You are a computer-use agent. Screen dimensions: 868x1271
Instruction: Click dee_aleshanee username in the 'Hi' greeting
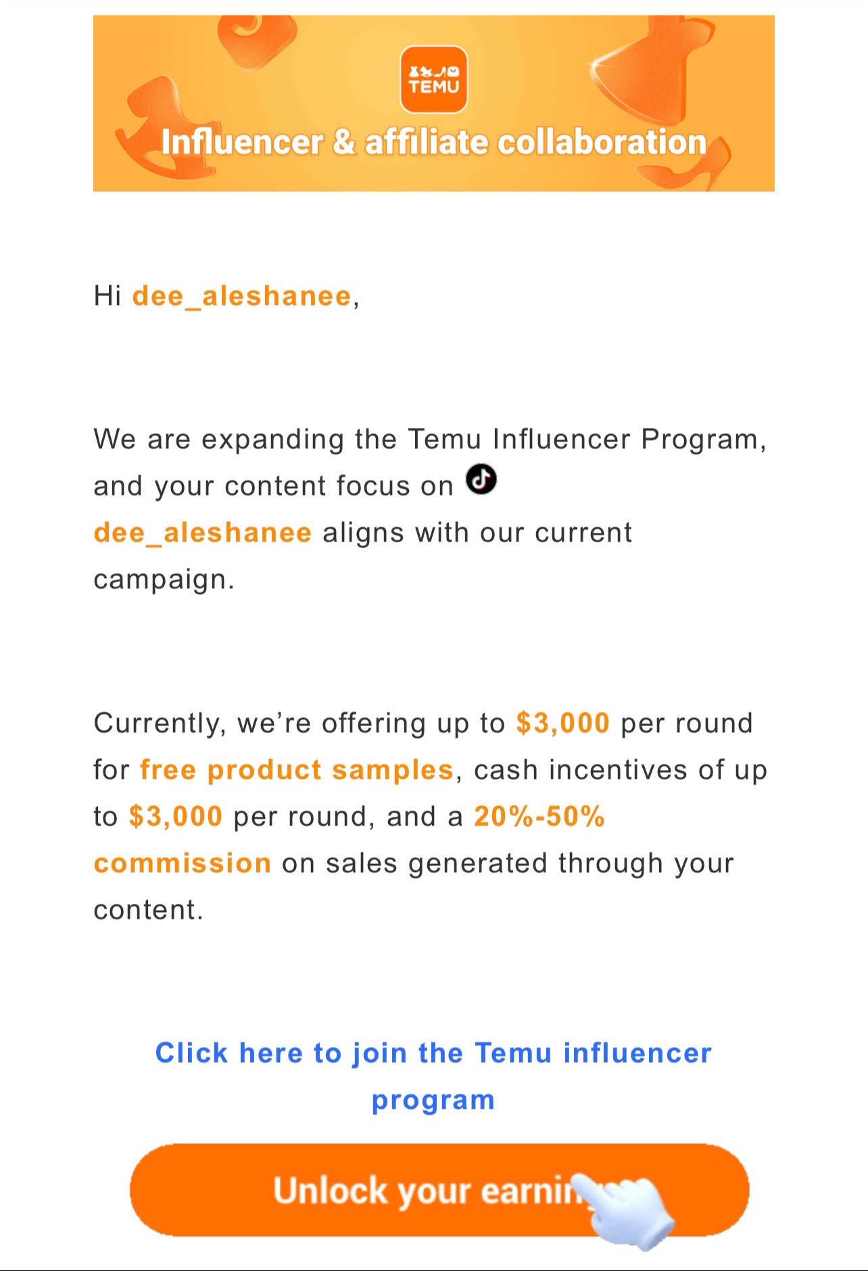[242, 296]
